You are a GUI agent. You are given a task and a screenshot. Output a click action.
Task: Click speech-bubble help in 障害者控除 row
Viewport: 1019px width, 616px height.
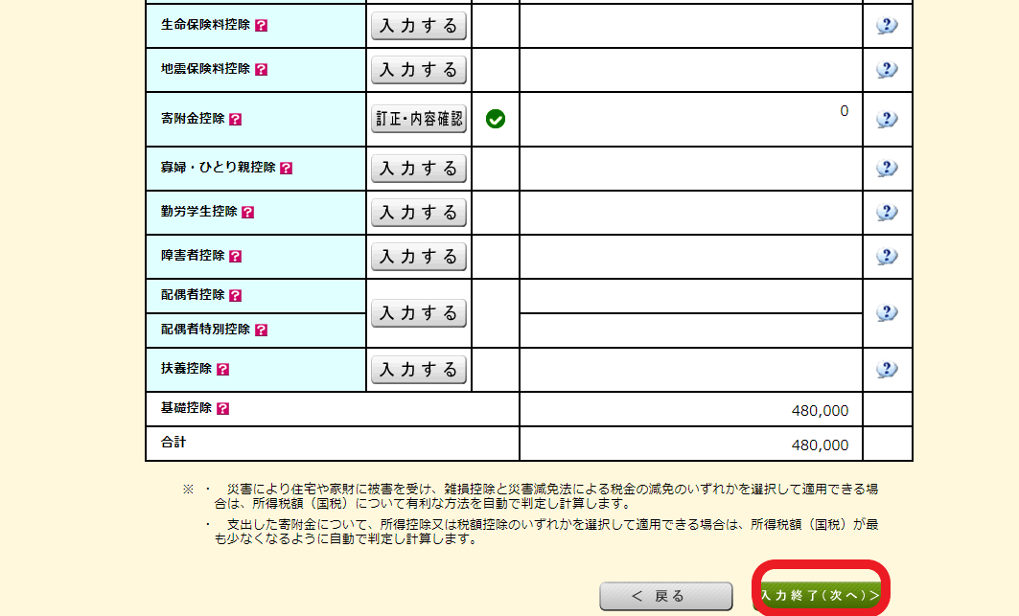(x=887, y=257)
